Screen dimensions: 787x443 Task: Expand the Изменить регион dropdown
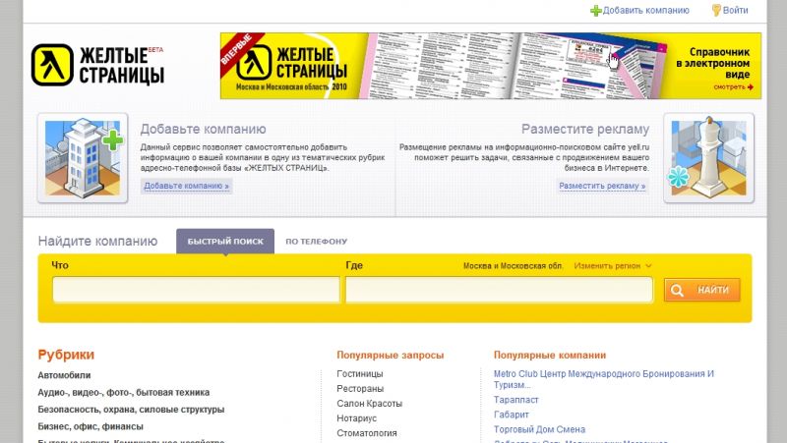pos(612,265)
